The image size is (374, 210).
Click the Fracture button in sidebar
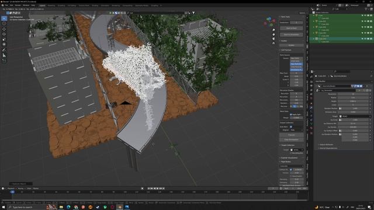(291, 135)
